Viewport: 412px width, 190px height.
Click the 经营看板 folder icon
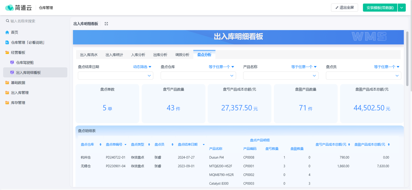pyautogui.click(x=7, y=53)
